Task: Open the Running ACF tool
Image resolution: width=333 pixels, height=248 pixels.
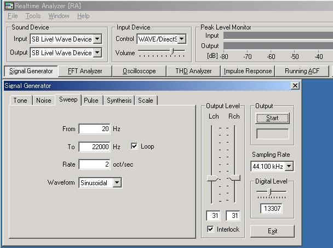Action: tap(302, 71)
